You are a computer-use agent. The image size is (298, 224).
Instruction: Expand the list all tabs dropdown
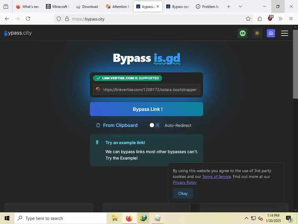pos(240,6)
